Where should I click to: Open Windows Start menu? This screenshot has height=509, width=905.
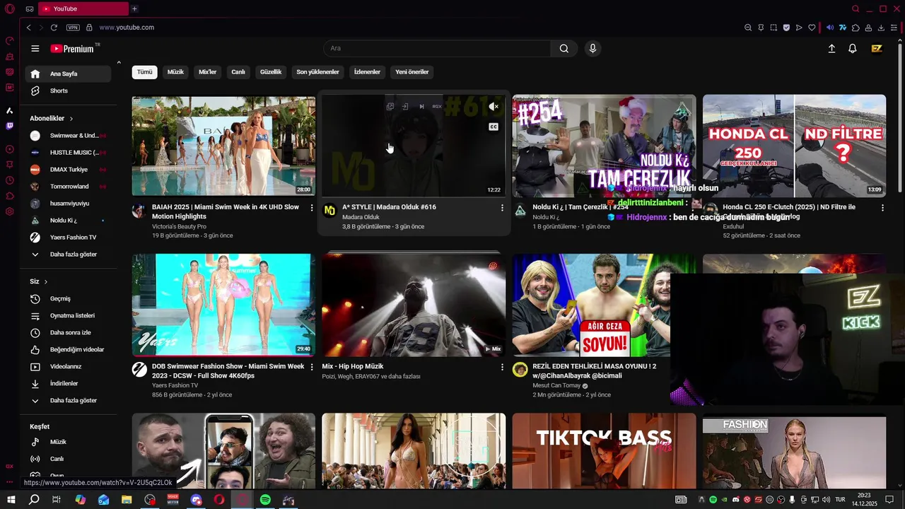click(11, 500)
